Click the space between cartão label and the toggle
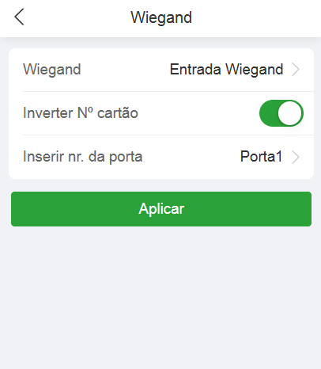Screen dimensions: 321x369 click(x=198, y=113)
